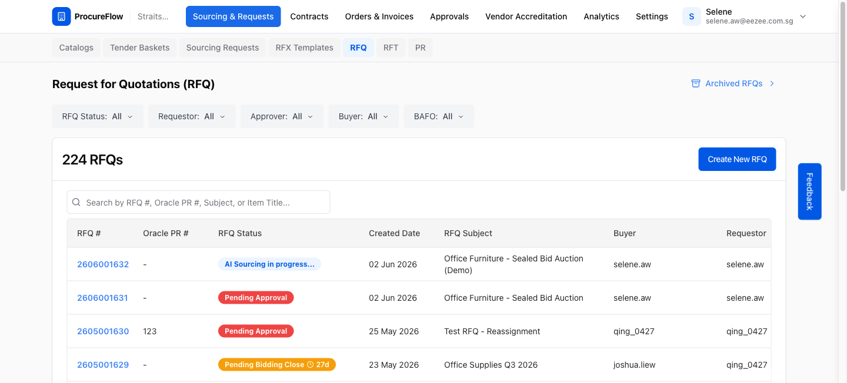Screen dimensions: 847x383
Task: Click the Selene avatar icon
Action: (692, 16)
